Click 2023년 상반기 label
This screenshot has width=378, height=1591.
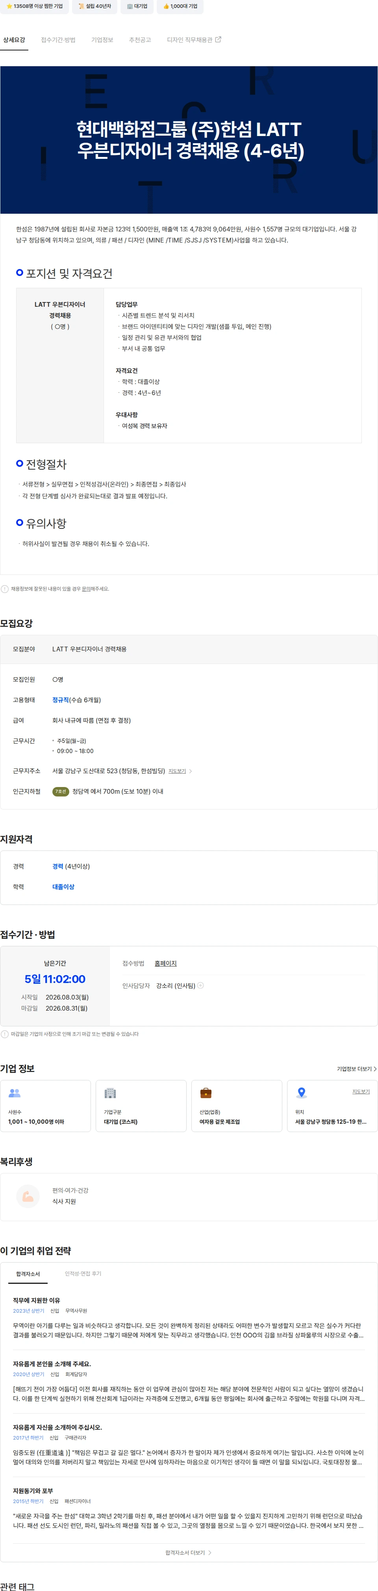(28, 1311)
